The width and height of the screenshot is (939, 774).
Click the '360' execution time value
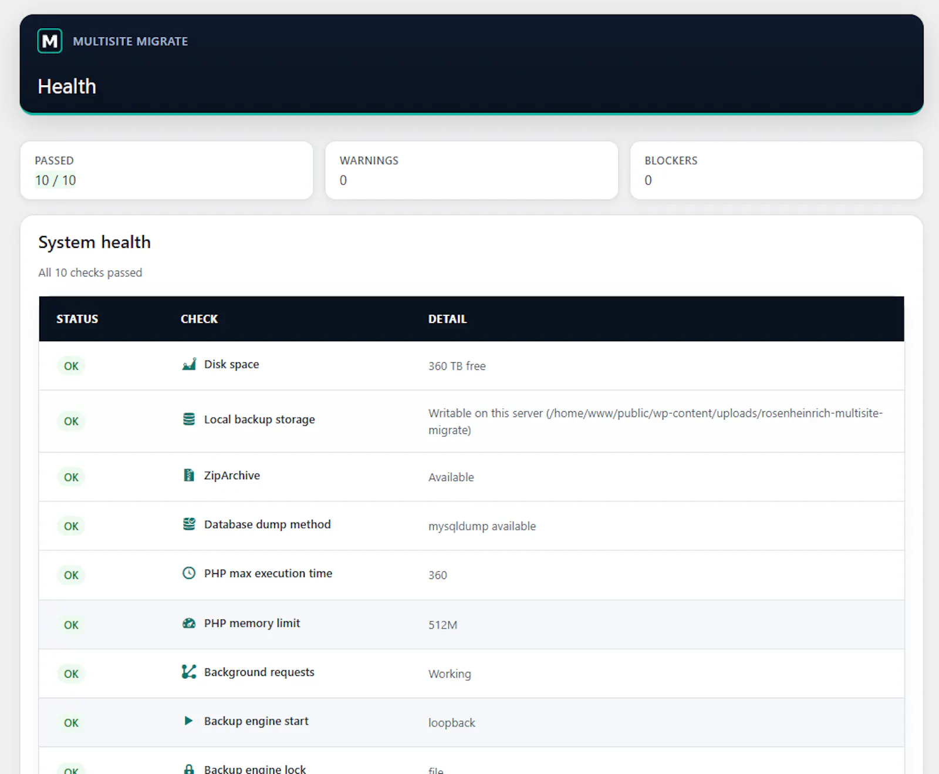pos(438,575)
